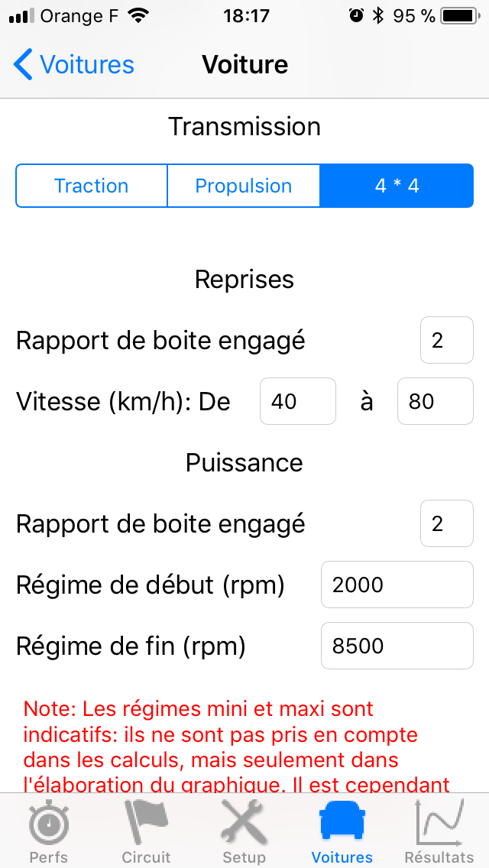Select Traction transmission mode
The image size is (489, 868).
(x=91, y=186)
